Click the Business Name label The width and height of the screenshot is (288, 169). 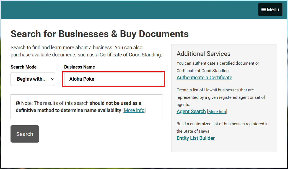[x=79, y=67]
